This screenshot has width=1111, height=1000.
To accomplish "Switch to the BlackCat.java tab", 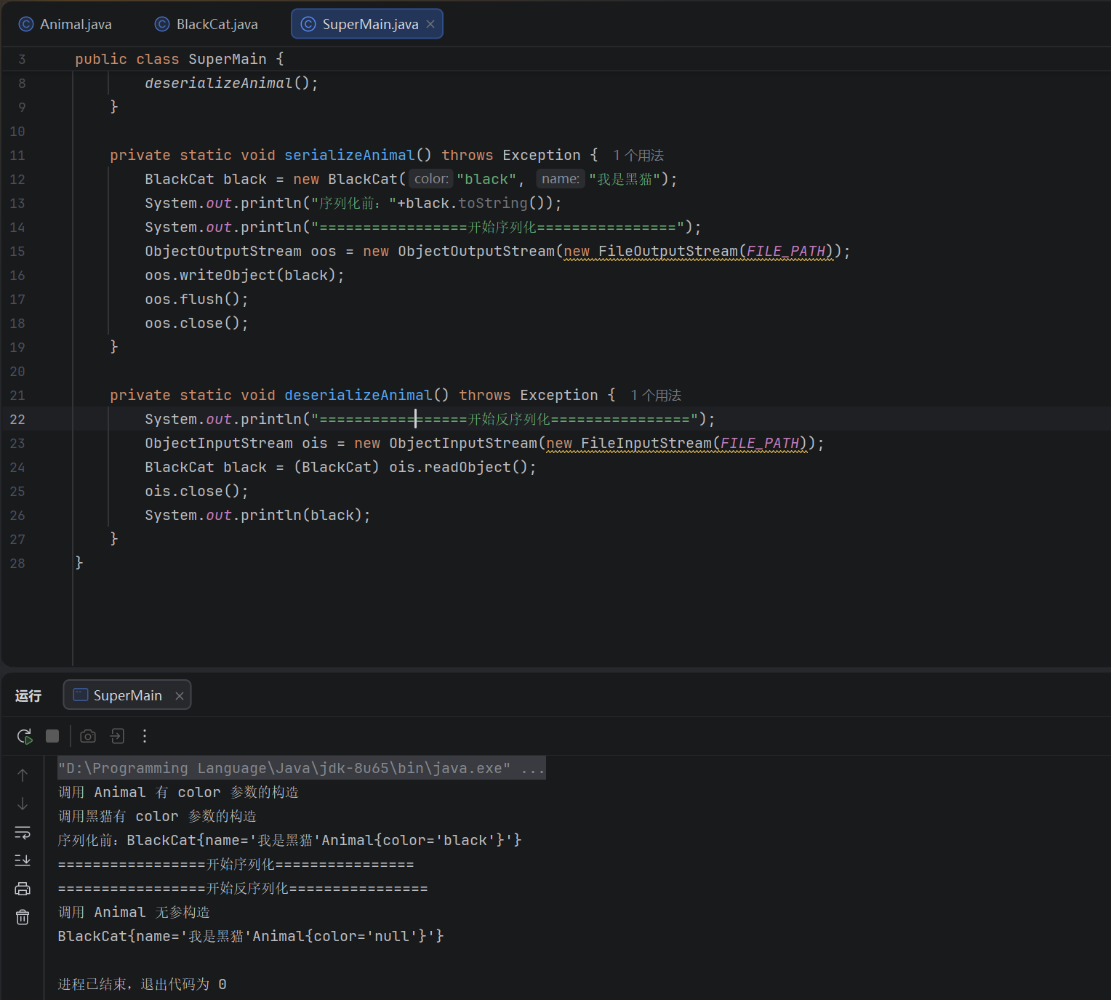I will tap(206, 24).
